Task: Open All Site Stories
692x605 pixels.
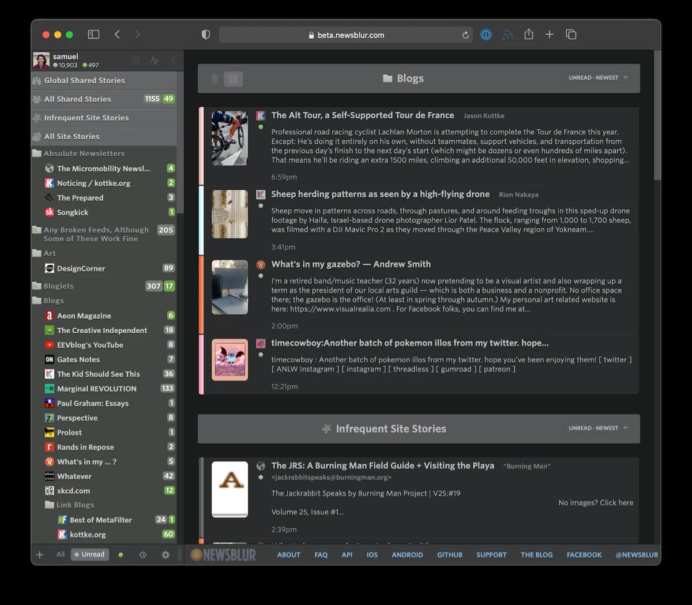Action: 104,136
